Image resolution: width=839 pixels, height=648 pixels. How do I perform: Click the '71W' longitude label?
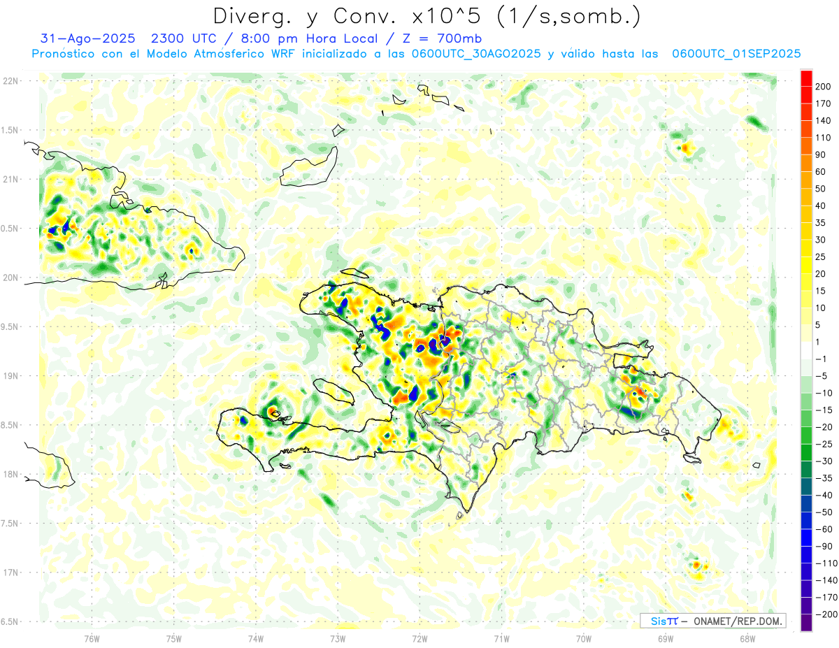point(501,639)
